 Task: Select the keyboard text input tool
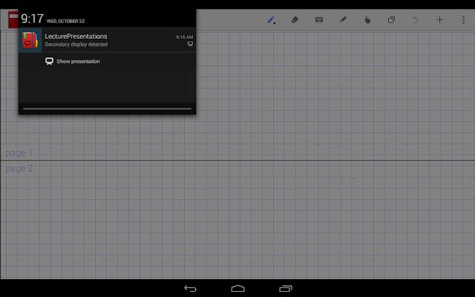click(318, 20)
